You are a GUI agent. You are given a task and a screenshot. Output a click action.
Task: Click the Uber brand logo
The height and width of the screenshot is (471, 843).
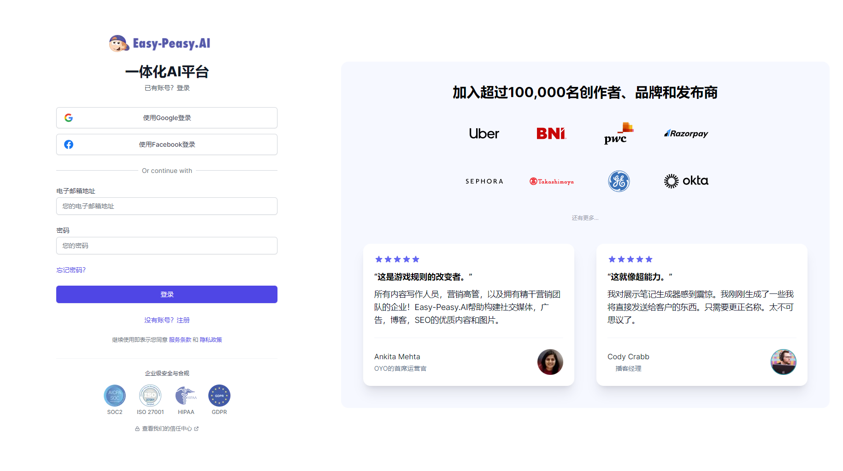pyautogui.click(x=484, y=133)
